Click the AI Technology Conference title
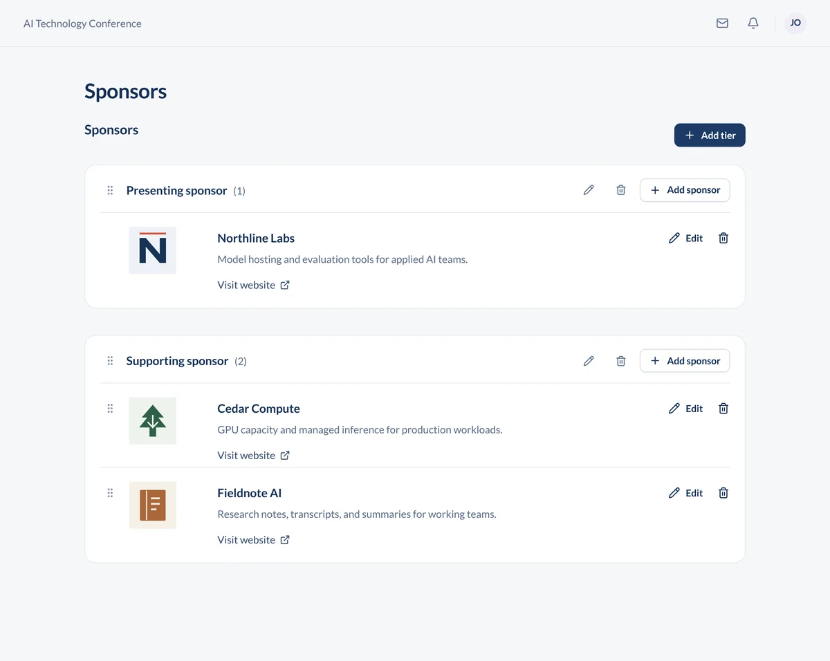The image size is (830, 661). pyautogui.click(x=82, y=24)
